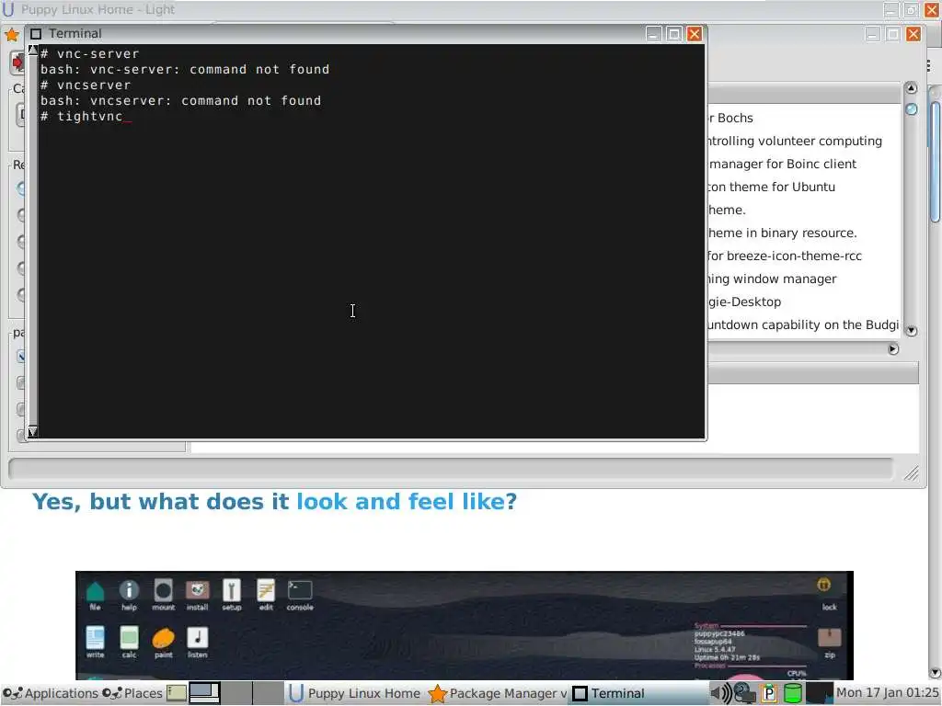The image size is (942, 706).
Task: Click the taskbar clock showing Mon 17 Jan
Action: (x=888, y=693)
